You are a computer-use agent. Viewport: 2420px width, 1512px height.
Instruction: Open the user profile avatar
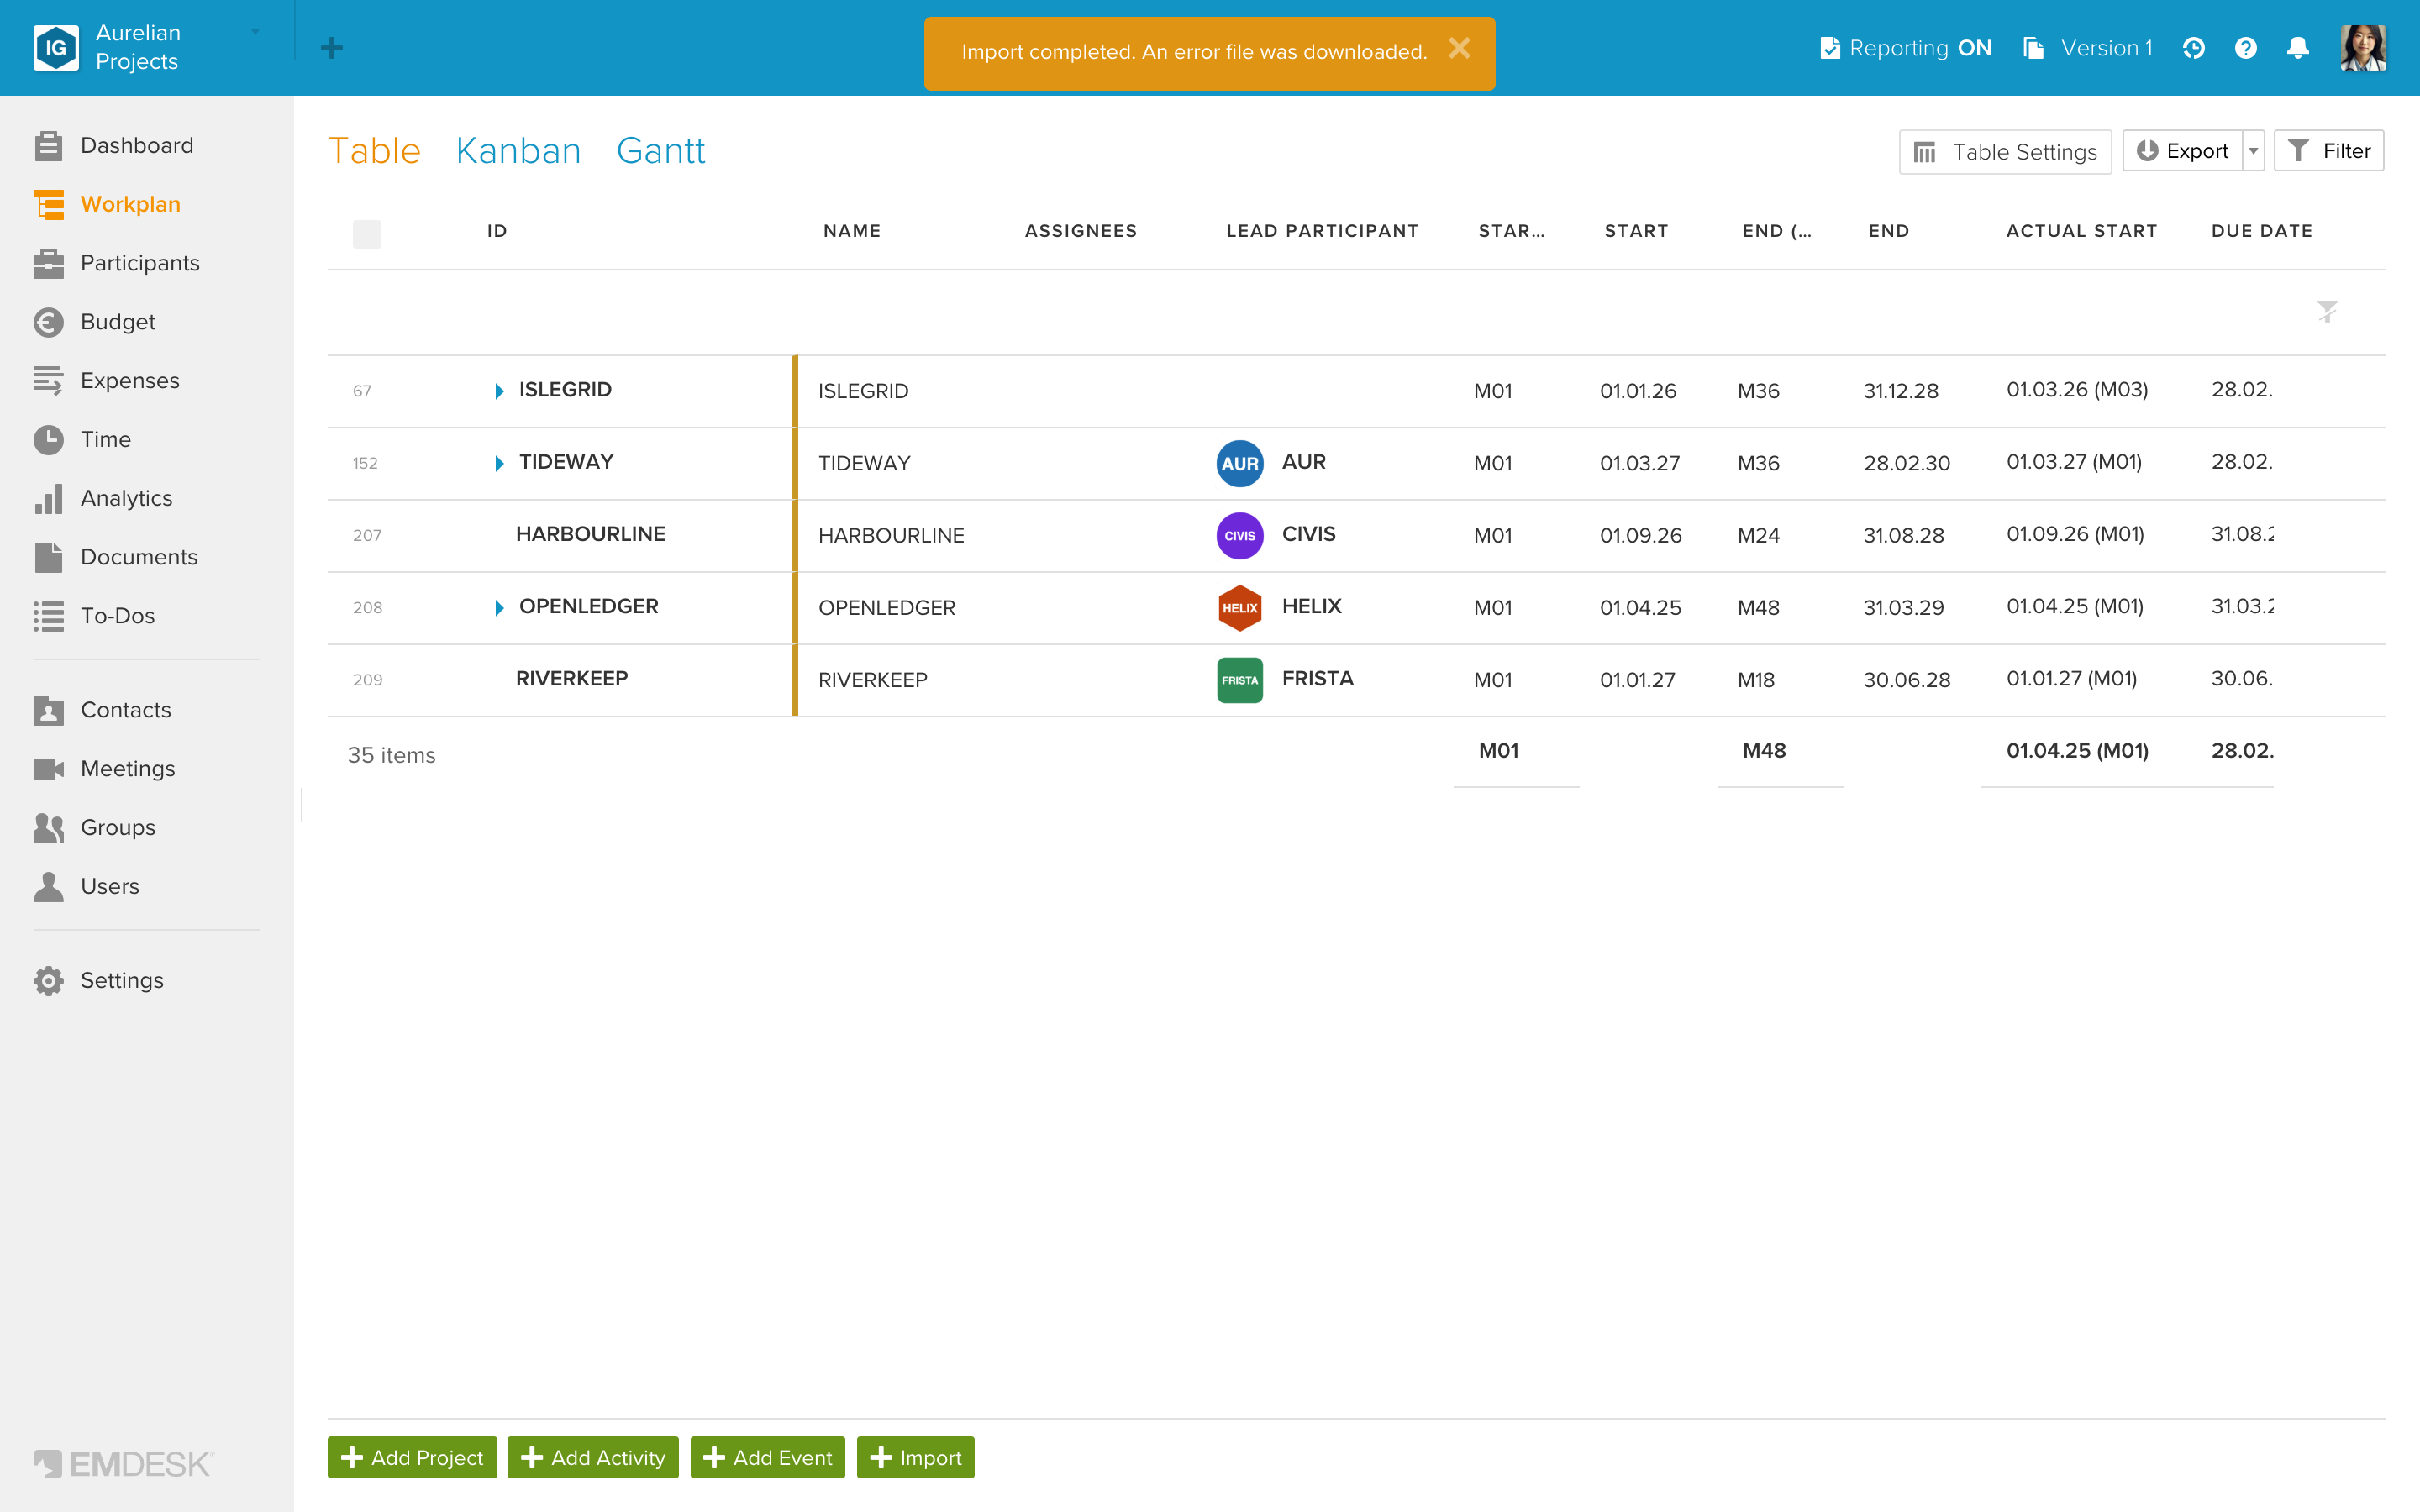click(2363, 48)
